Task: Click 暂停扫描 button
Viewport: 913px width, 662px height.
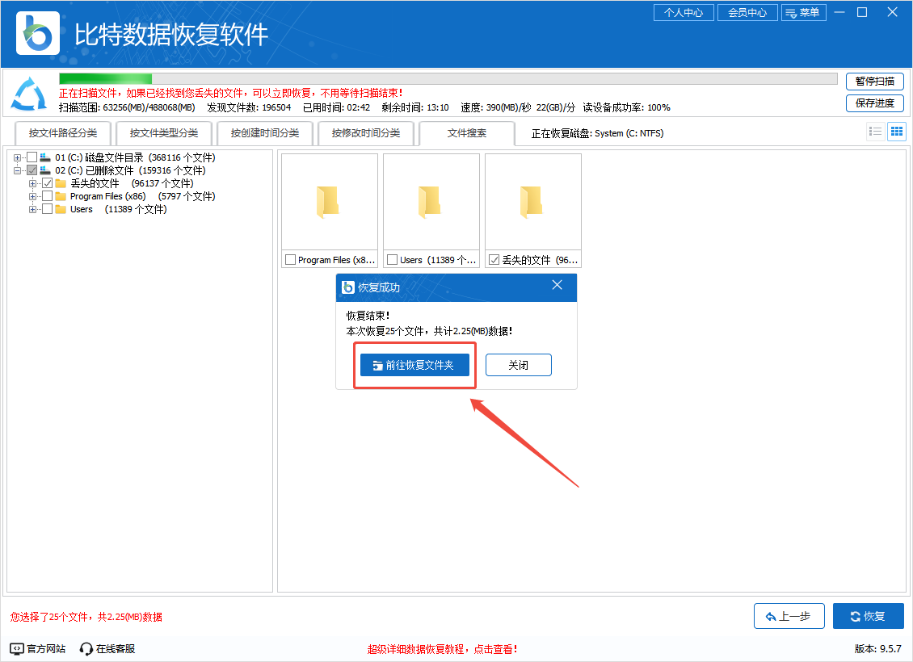Action: [874, 82]
